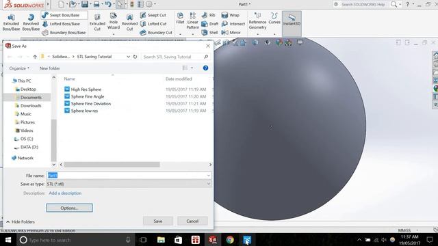Go up one folder level
Screen dimensions: 438x246
(x=35, y=57)
